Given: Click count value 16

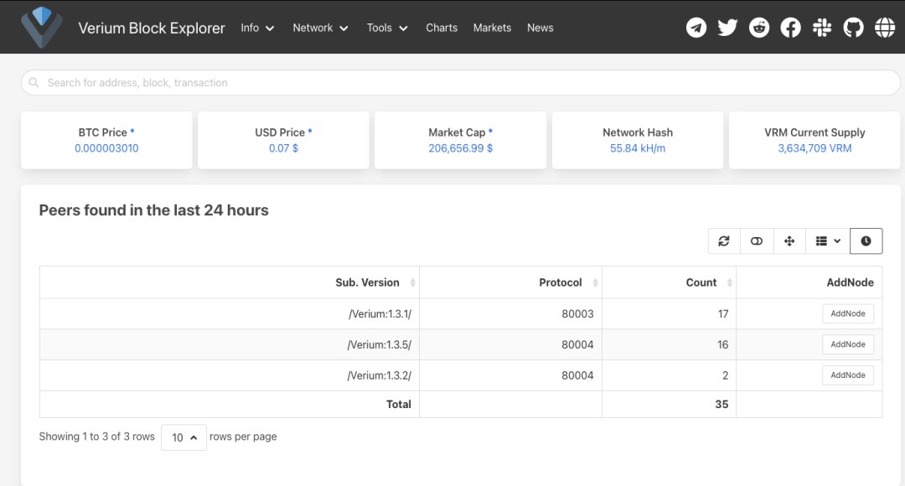Looking at the screenshot, I should point(722,344).
